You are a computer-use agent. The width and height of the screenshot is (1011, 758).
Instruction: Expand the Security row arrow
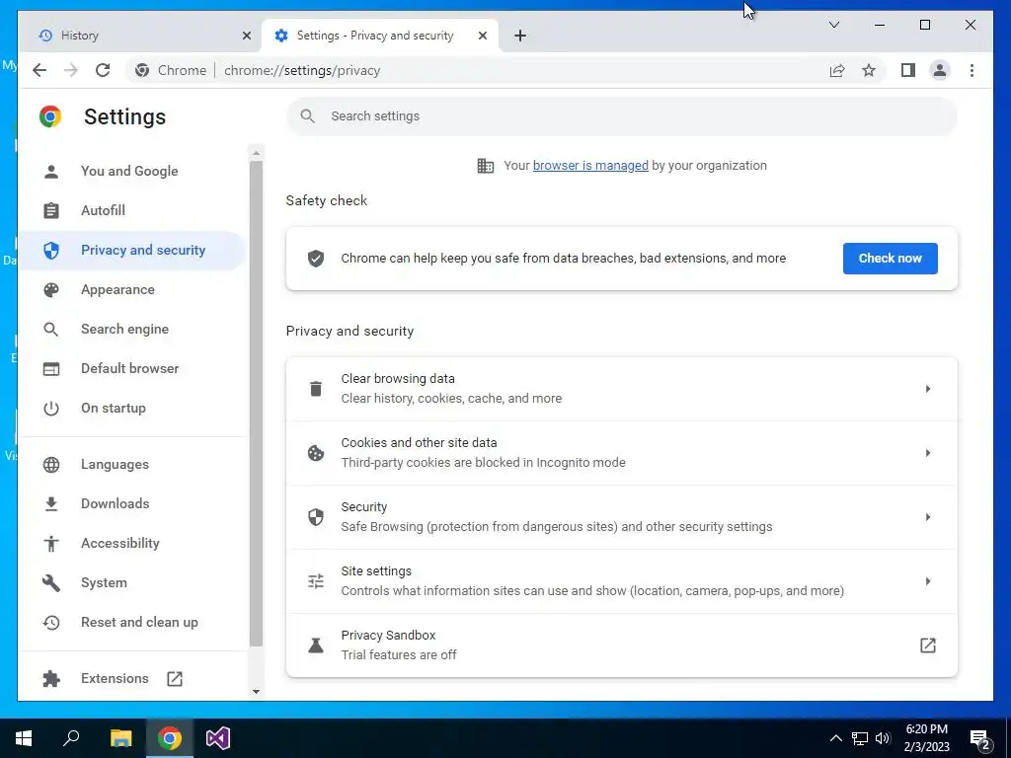pos(928,517)
